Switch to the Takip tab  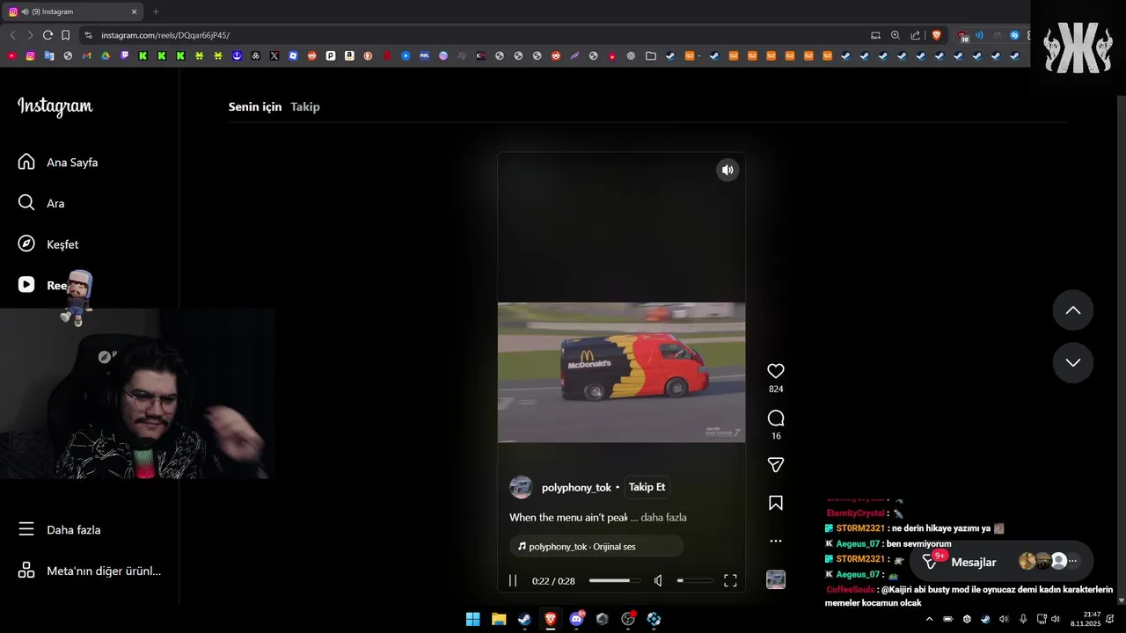tap(305, 106)
